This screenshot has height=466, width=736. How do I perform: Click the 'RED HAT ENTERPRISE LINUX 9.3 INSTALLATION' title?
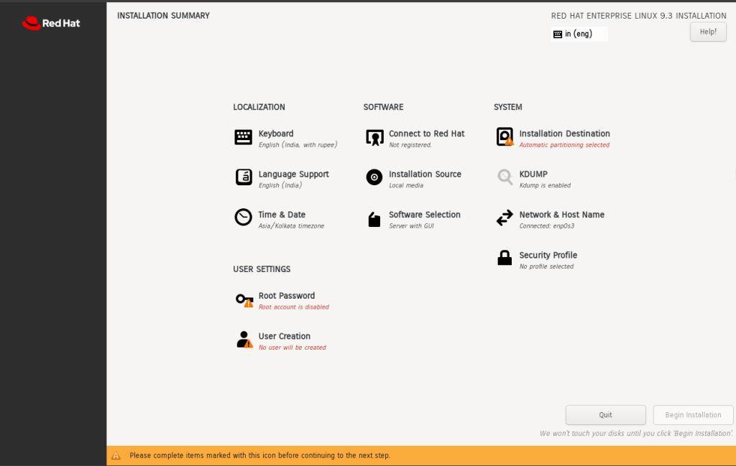point(638,16)
